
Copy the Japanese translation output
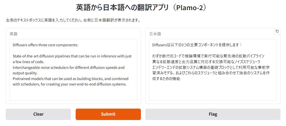click(277, 31)
